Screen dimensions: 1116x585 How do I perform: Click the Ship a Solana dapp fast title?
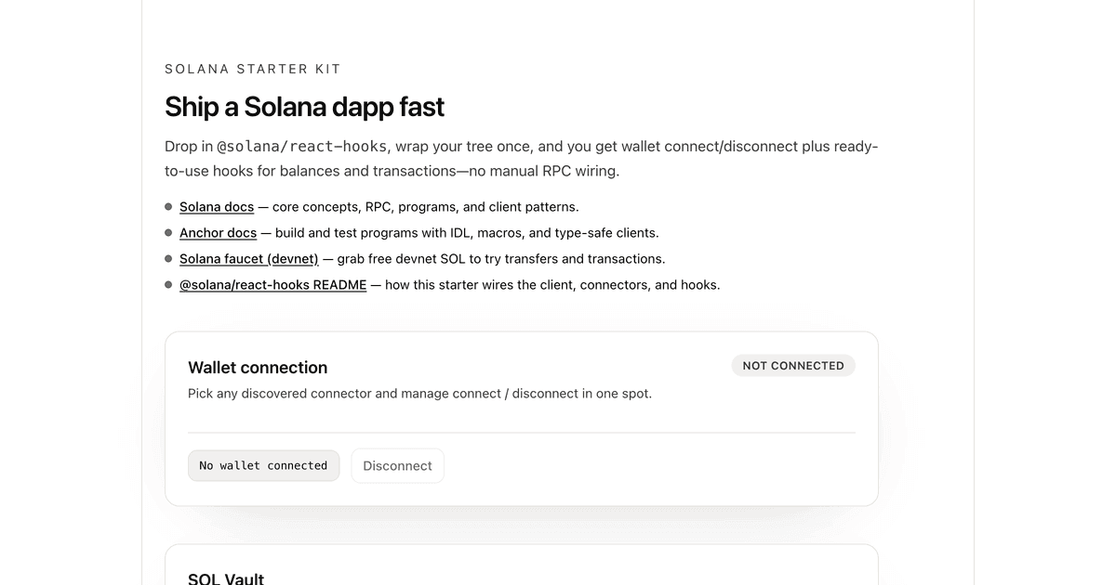[304, 106]
